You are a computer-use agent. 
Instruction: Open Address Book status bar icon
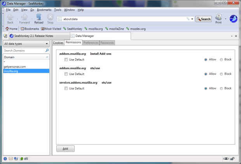click(21, 159)
